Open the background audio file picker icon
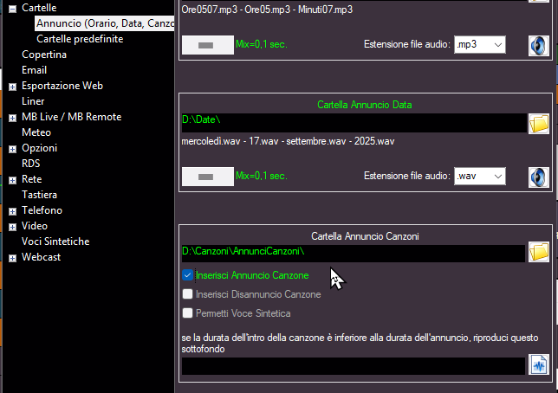 (539, 364)
